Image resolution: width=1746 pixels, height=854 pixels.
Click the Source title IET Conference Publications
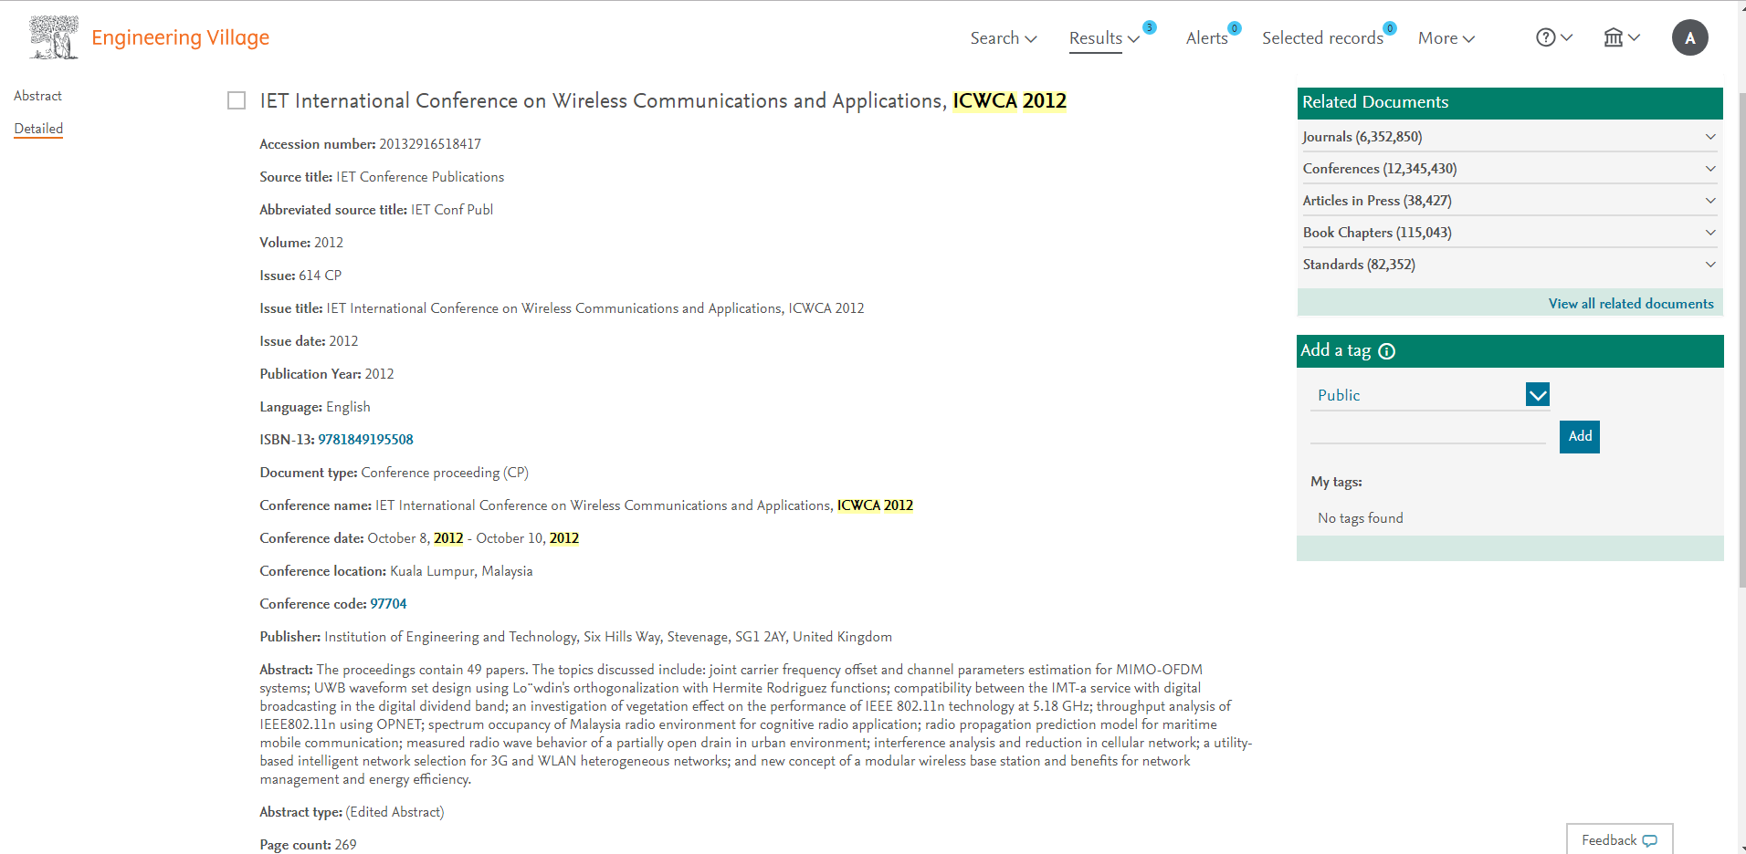(382, 177)
